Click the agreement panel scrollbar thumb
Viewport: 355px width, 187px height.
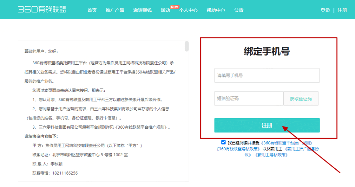coord(187,46)
